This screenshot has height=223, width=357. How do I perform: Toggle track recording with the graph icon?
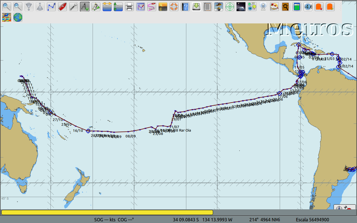click(141, 6)
